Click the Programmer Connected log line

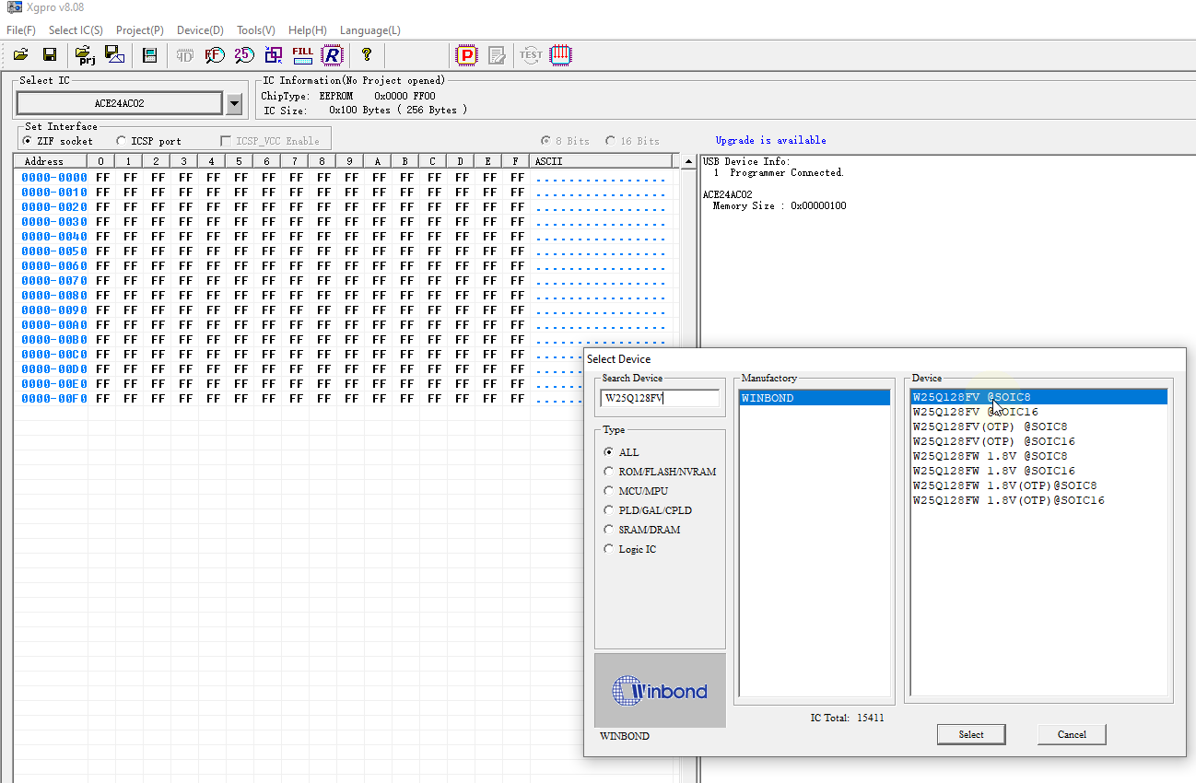[x=779, y=172]
